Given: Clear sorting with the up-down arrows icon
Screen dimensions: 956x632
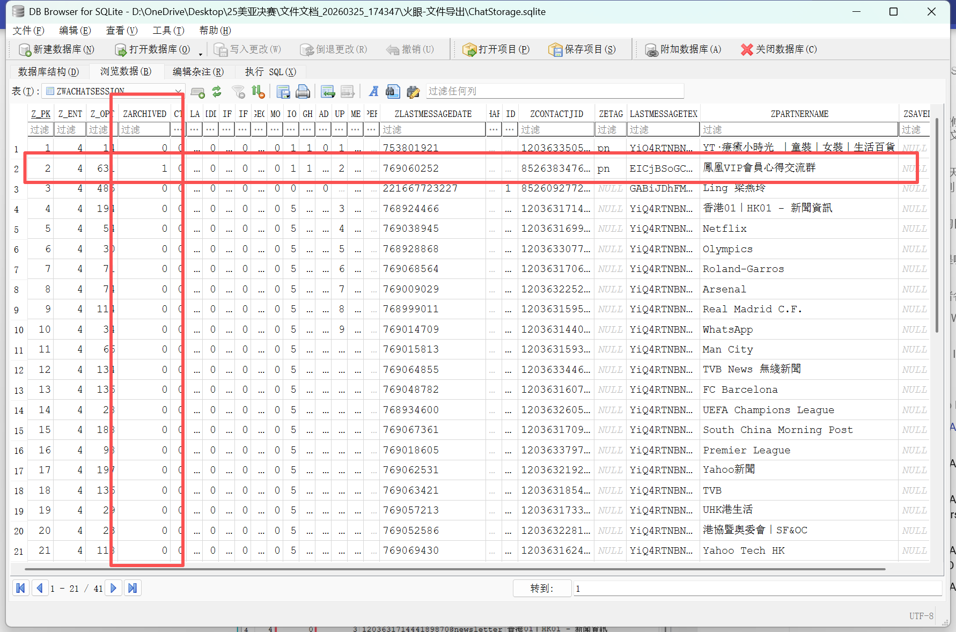Looking at the screenshot, I should click(258, 92).
